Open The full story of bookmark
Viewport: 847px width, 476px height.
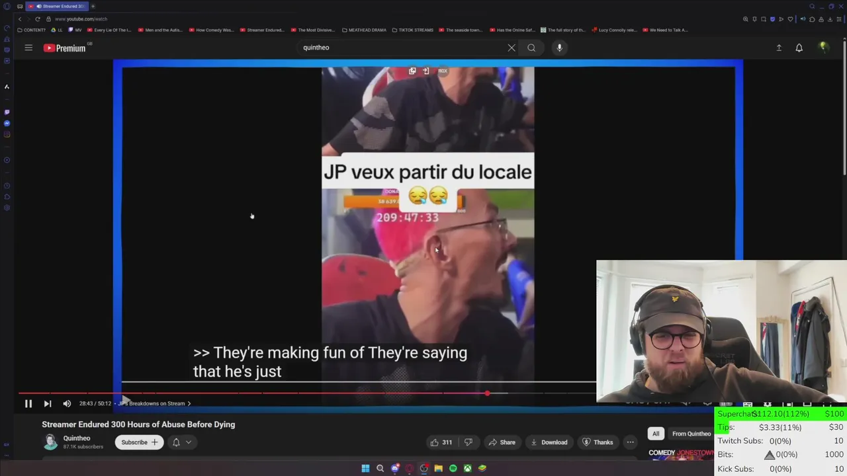point(562,30)
